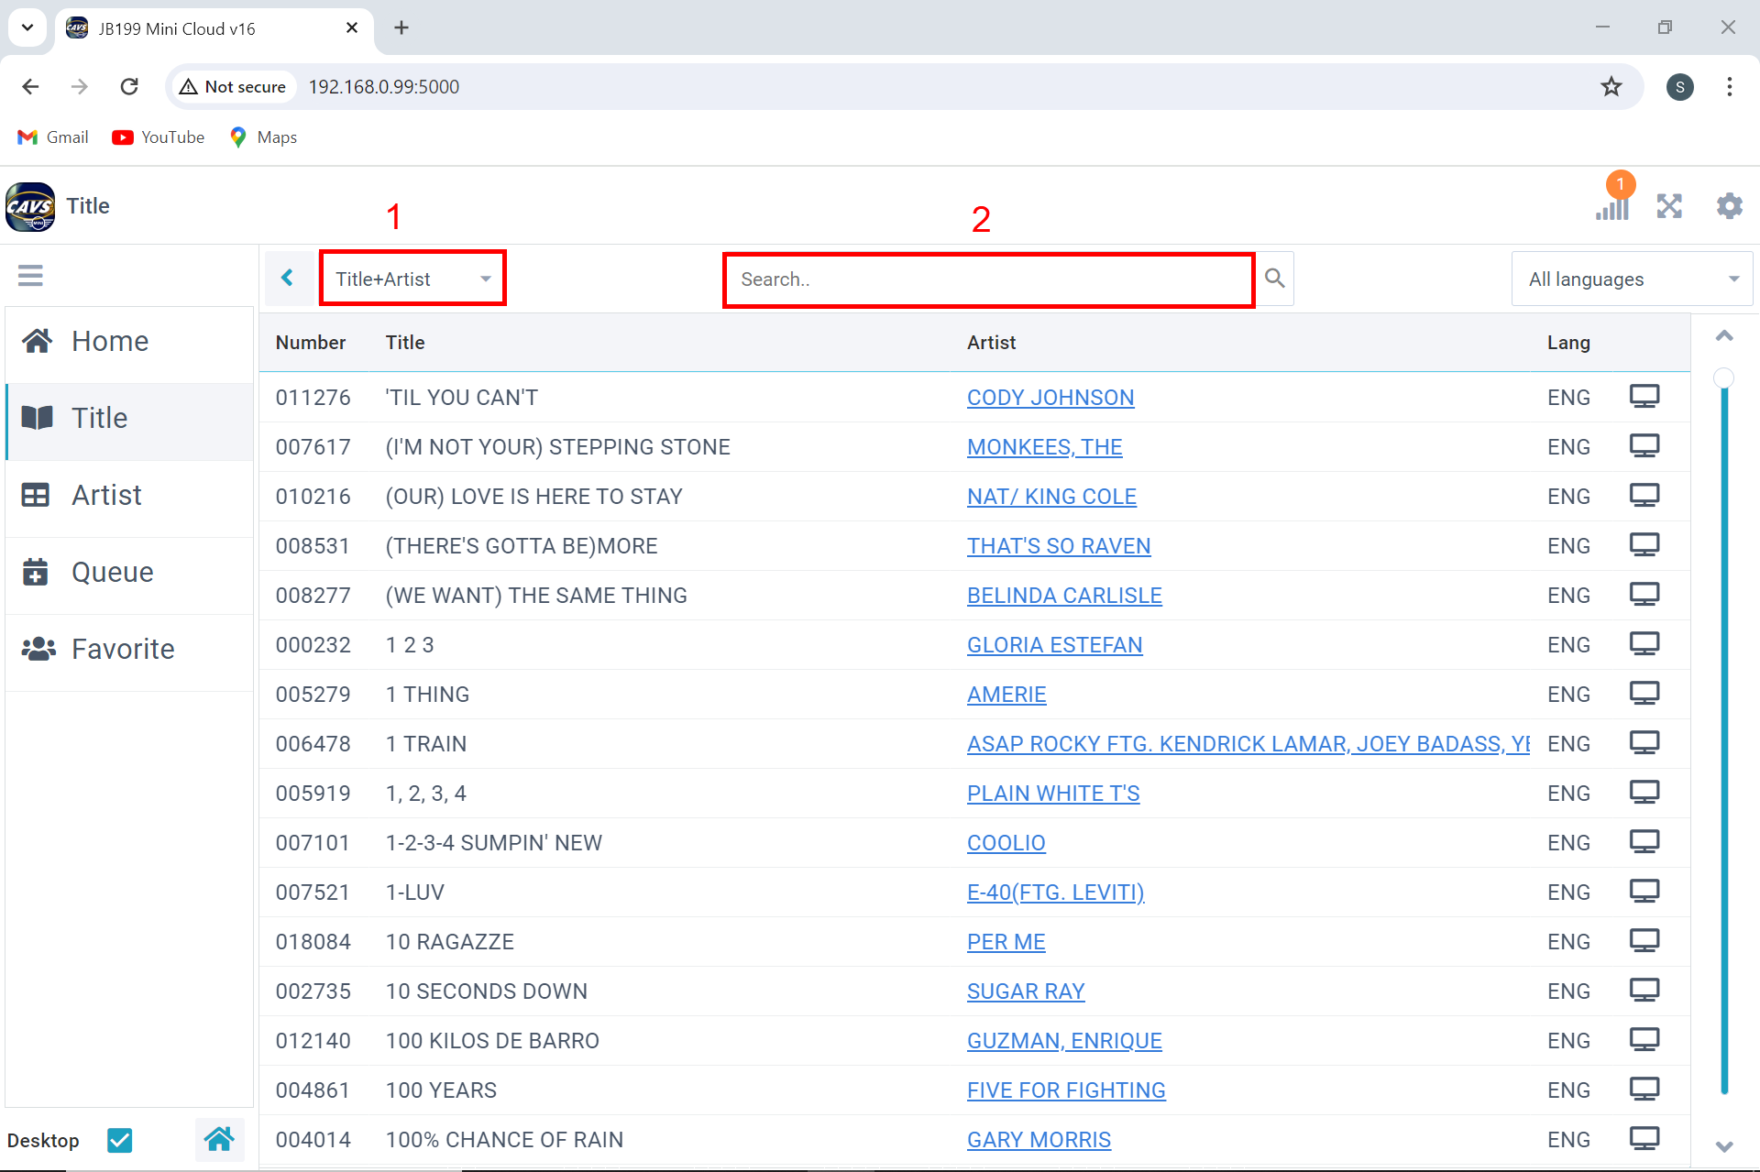The width and height of the screenshot is (1760, 1172).
Task: Click monitor icon for SUGAR RAY row
Action: click(1644, 991)
